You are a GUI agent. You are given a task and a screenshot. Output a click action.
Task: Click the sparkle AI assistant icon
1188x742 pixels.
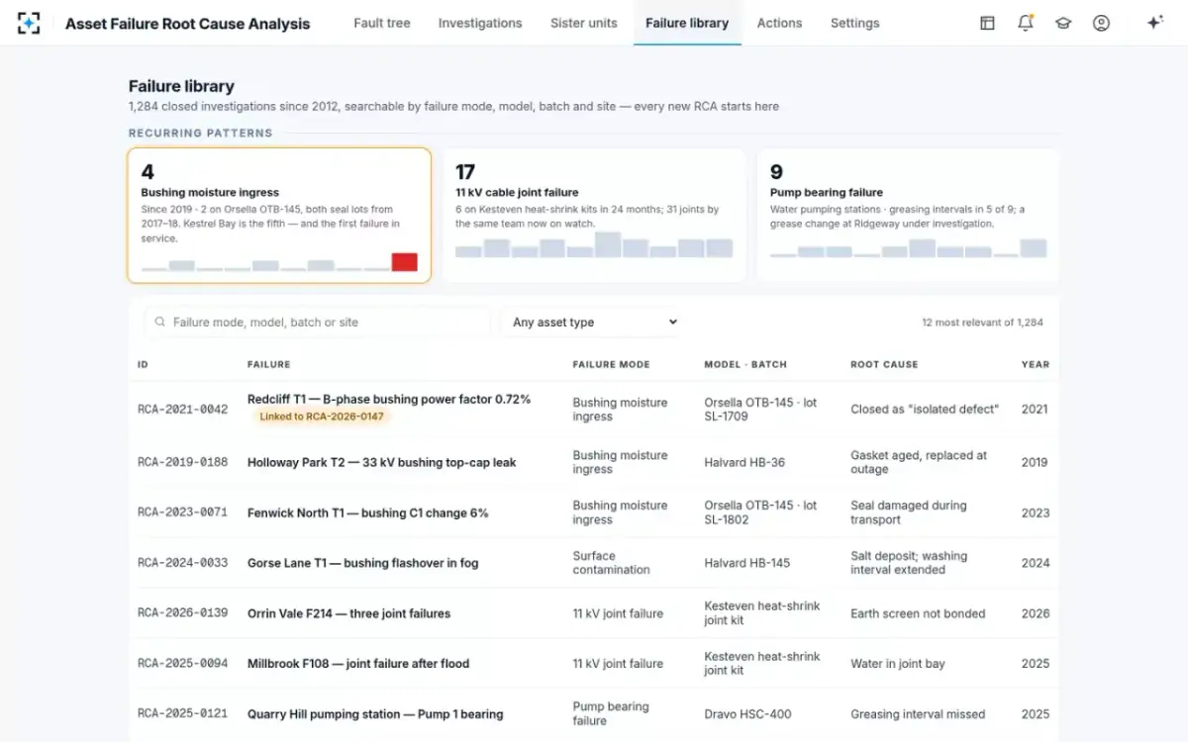tap(1154, 23)
